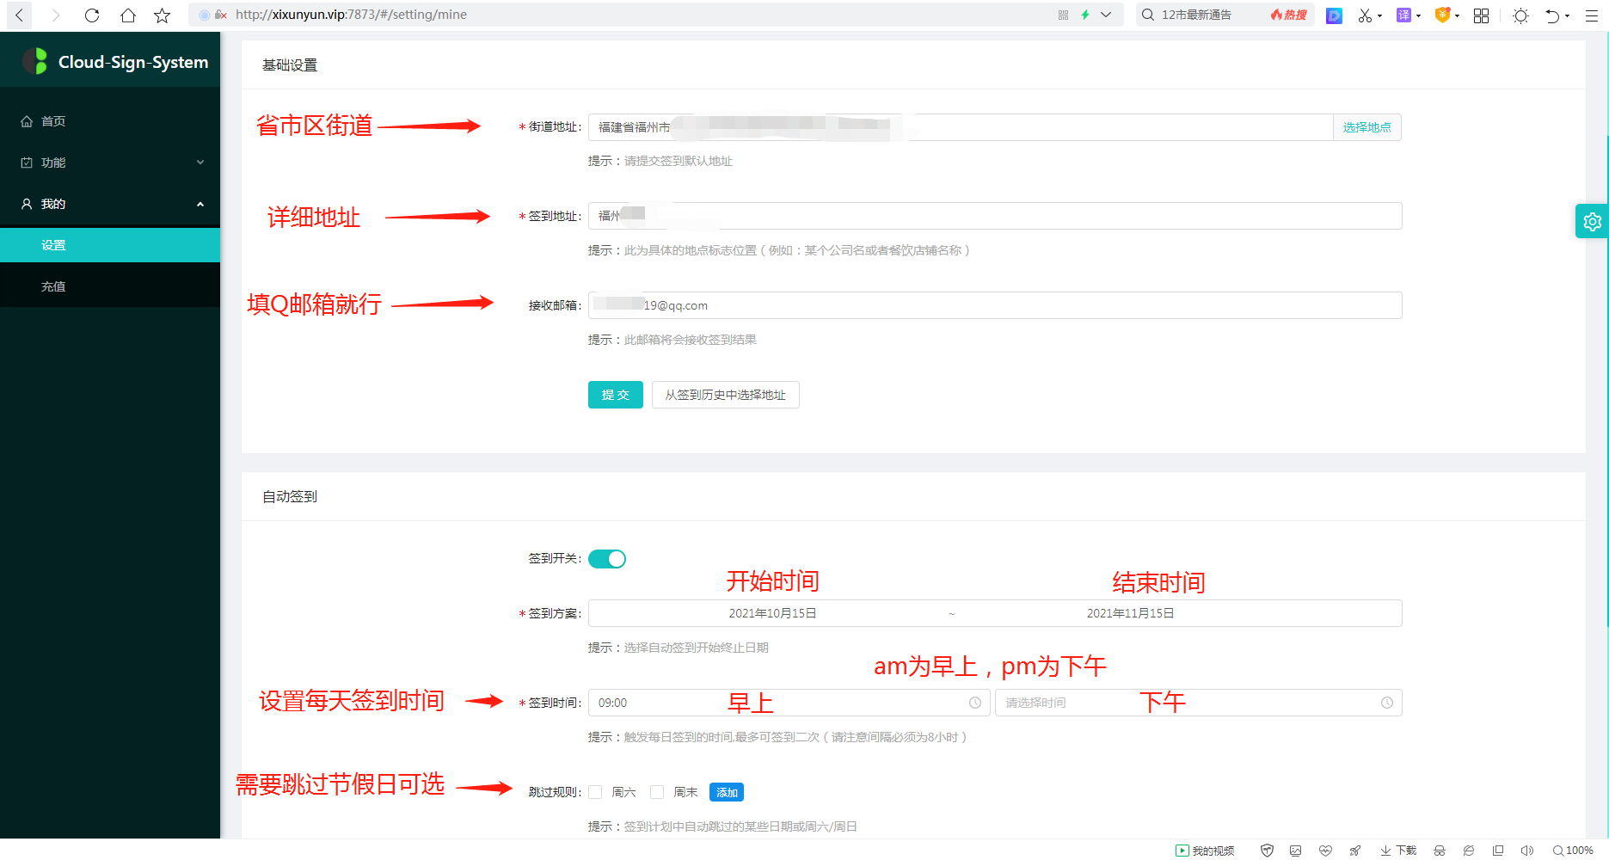Screen dimensions: 1609x860
Task: Click the undo closed-tab arrow icon
Action: [1552, 15]
